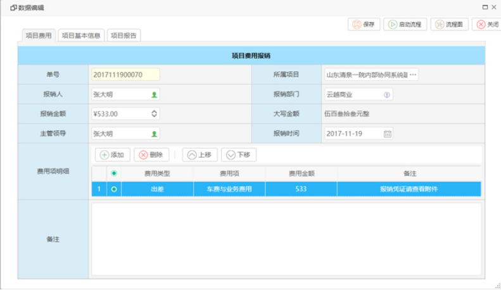The height and width of the screenshot is (290, 501).
Task: Click the large 备注 text area
Action: coord(287,239)
